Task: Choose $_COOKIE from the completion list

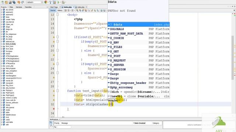Action: tap(139, 38)
